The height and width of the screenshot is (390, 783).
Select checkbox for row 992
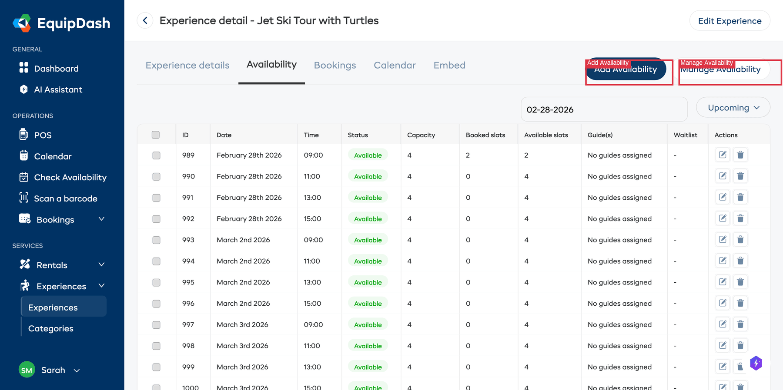click(156, 219)
